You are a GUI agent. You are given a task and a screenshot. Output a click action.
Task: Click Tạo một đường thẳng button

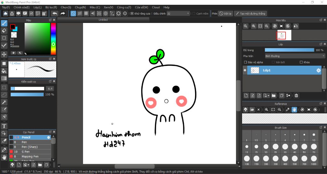(250, 13)
